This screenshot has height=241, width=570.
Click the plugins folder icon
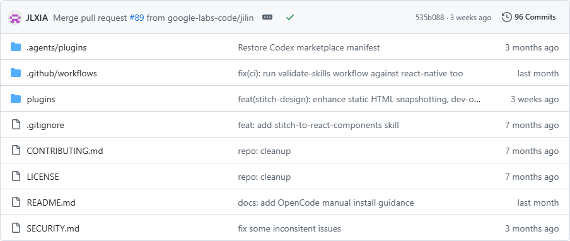click(x=16, y=99)
